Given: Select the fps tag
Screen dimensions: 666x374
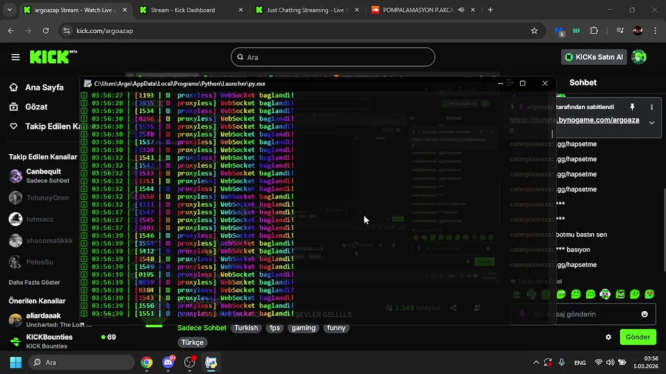Looking at the screenshot, I should tap(275, 328).
